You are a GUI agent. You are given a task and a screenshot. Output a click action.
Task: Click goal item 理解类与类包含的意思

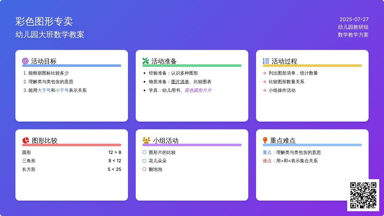51,82
